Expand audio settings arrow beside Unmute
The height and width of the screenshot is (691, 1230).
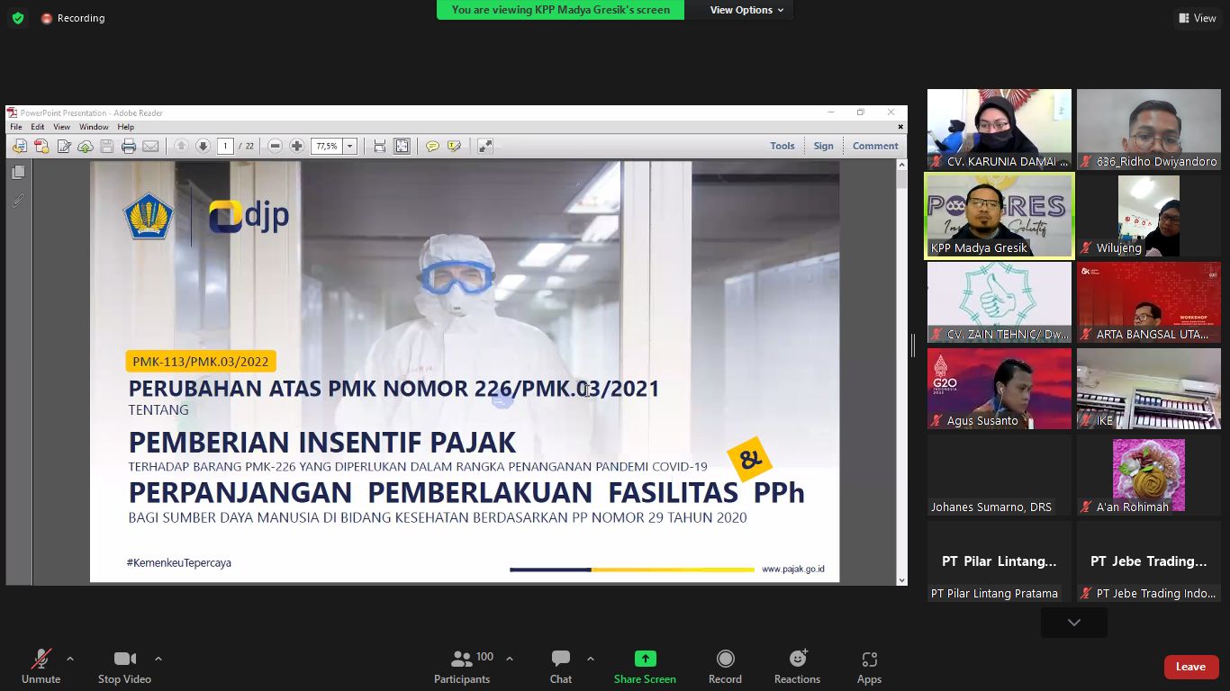pos(70,659)
